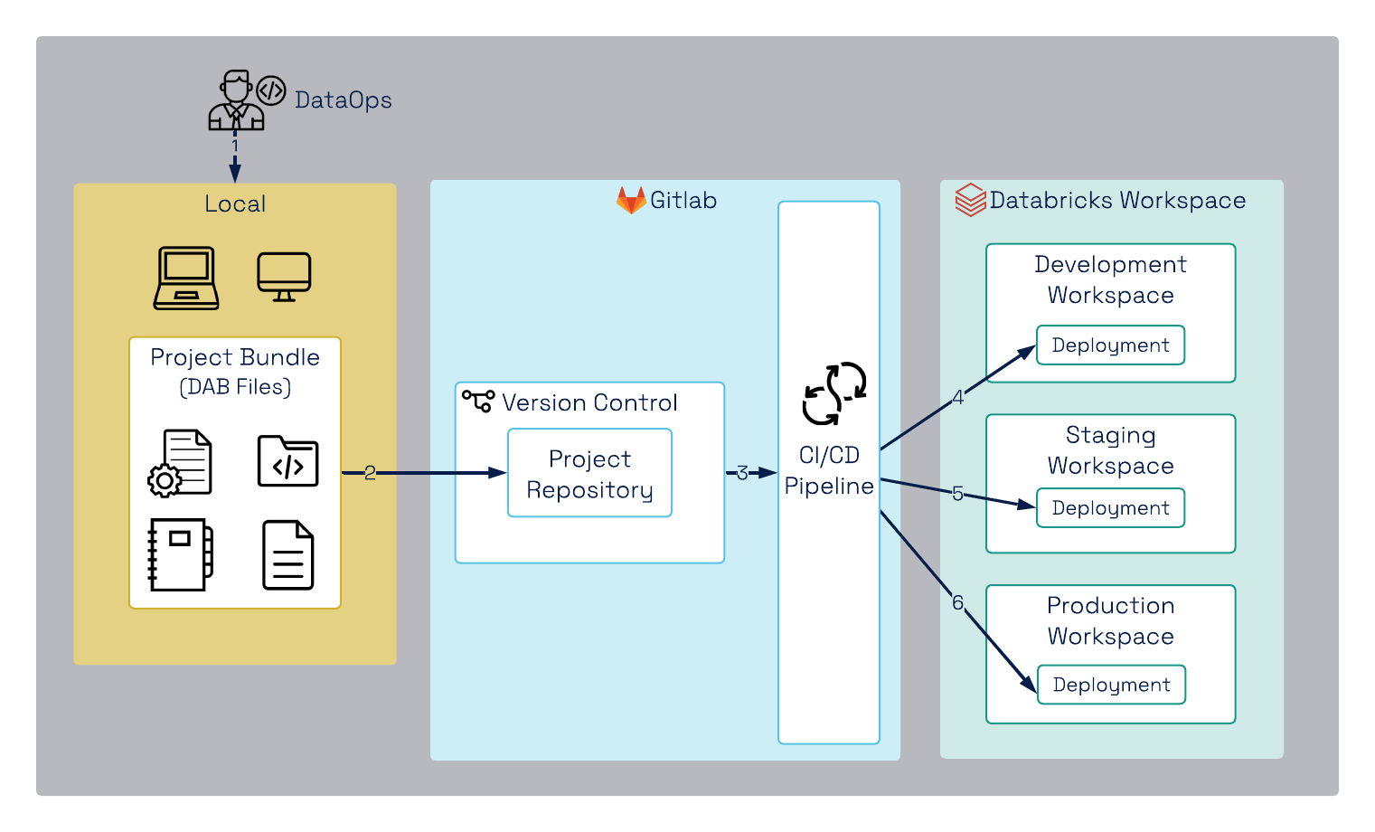Screen dimensions: 1375x832
Task: Select the version control branch icon
Action: tap(476, 402)
